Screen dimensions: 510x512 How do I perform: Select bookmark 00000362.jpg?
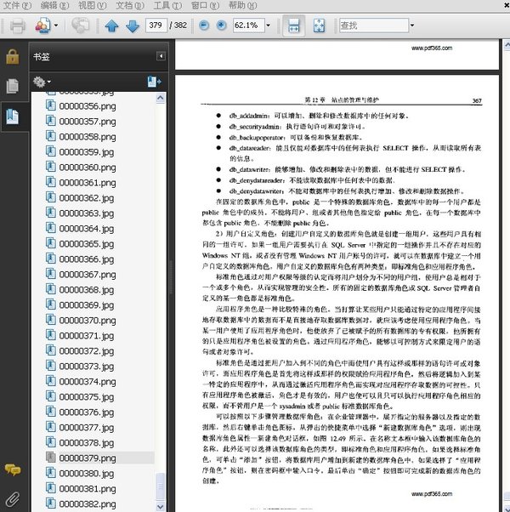click(x=87, y=198)
